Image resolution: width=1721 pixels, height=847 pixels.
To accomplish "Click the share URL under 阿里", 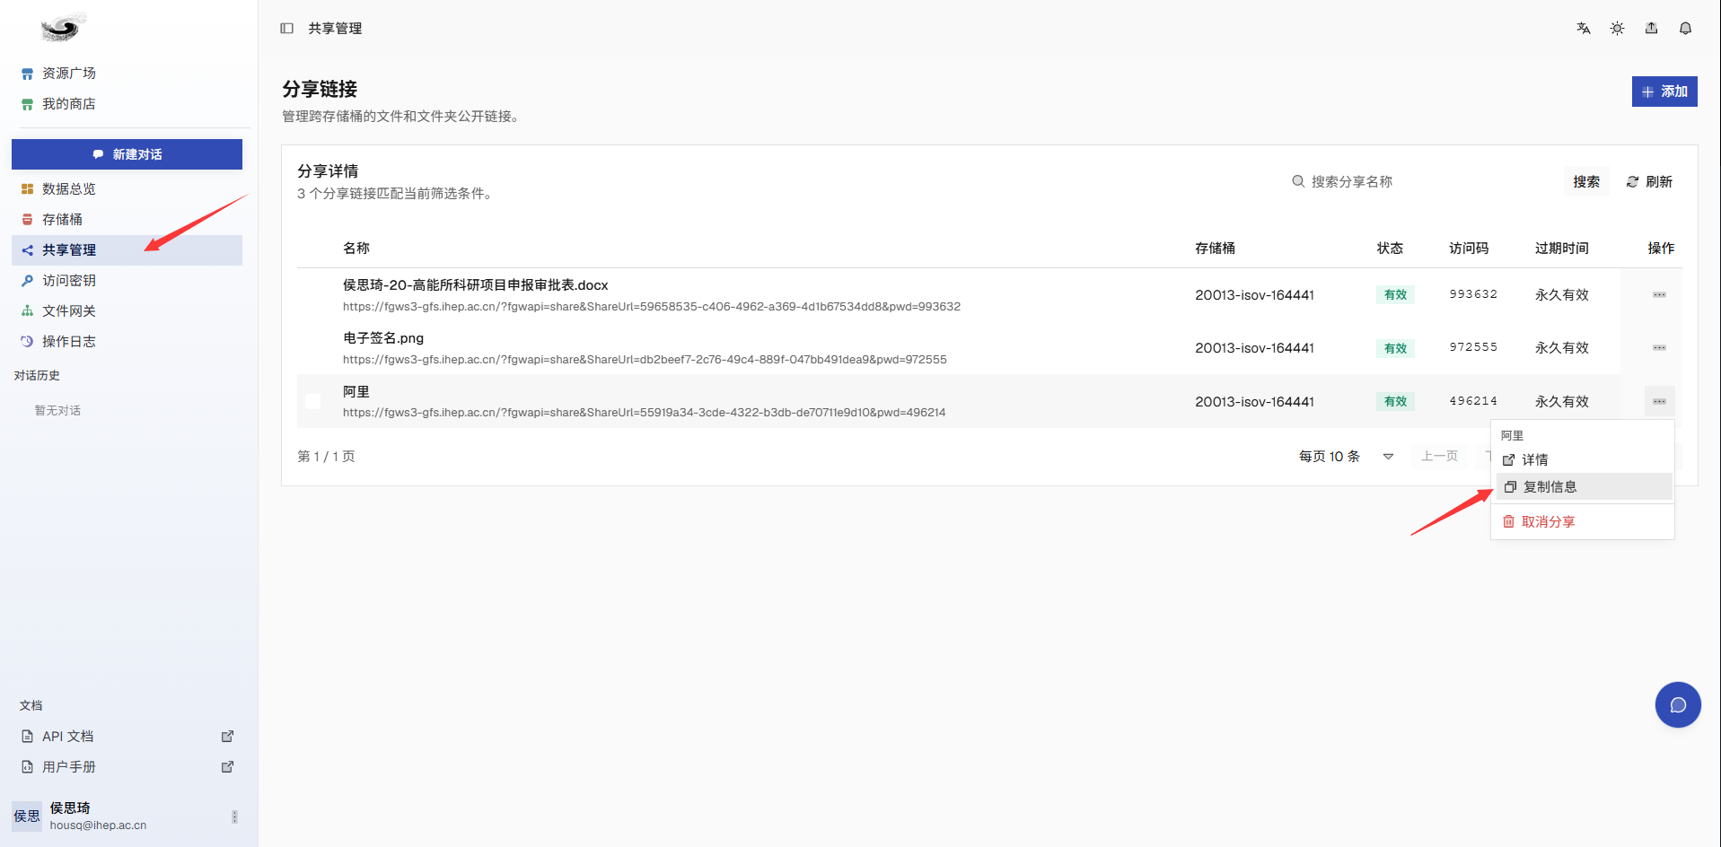I will tap(644, 413).
